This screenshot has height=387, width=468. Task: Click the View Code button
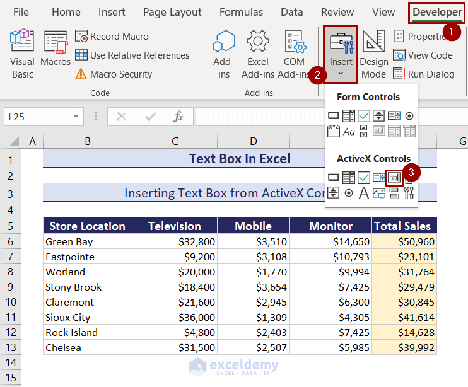click(423, 55)
